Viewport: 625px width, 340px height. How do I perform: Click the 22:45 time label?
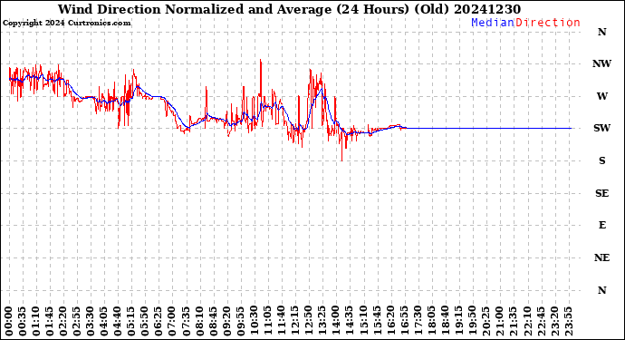541,321
